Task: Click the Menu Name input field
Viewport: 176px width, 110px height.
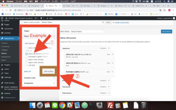Action: (87, 32)
